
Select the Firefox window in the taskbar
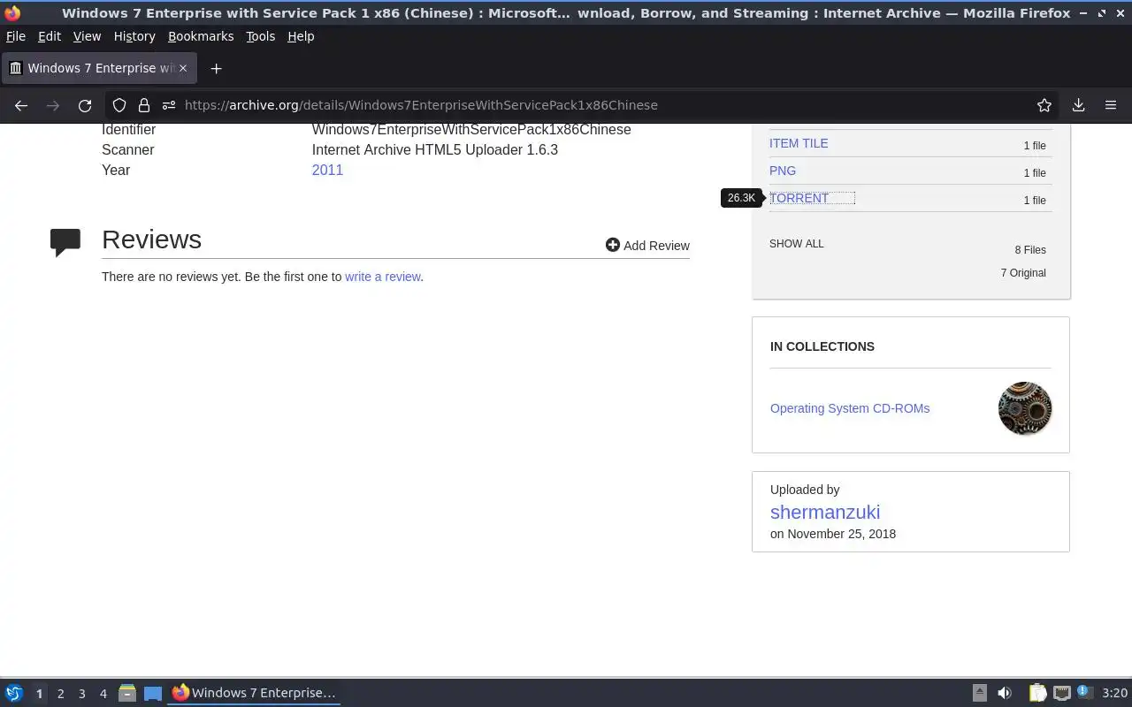254,693
